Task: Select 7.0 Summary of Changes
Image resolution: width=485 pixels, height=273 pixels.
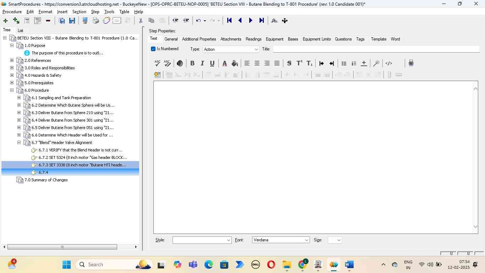Action: (x=46, y=180)
